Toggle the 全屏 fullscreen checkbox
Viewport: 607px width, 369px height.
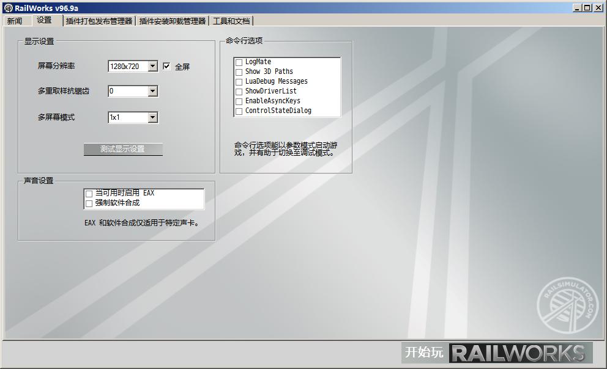click(x=166, y=67)
